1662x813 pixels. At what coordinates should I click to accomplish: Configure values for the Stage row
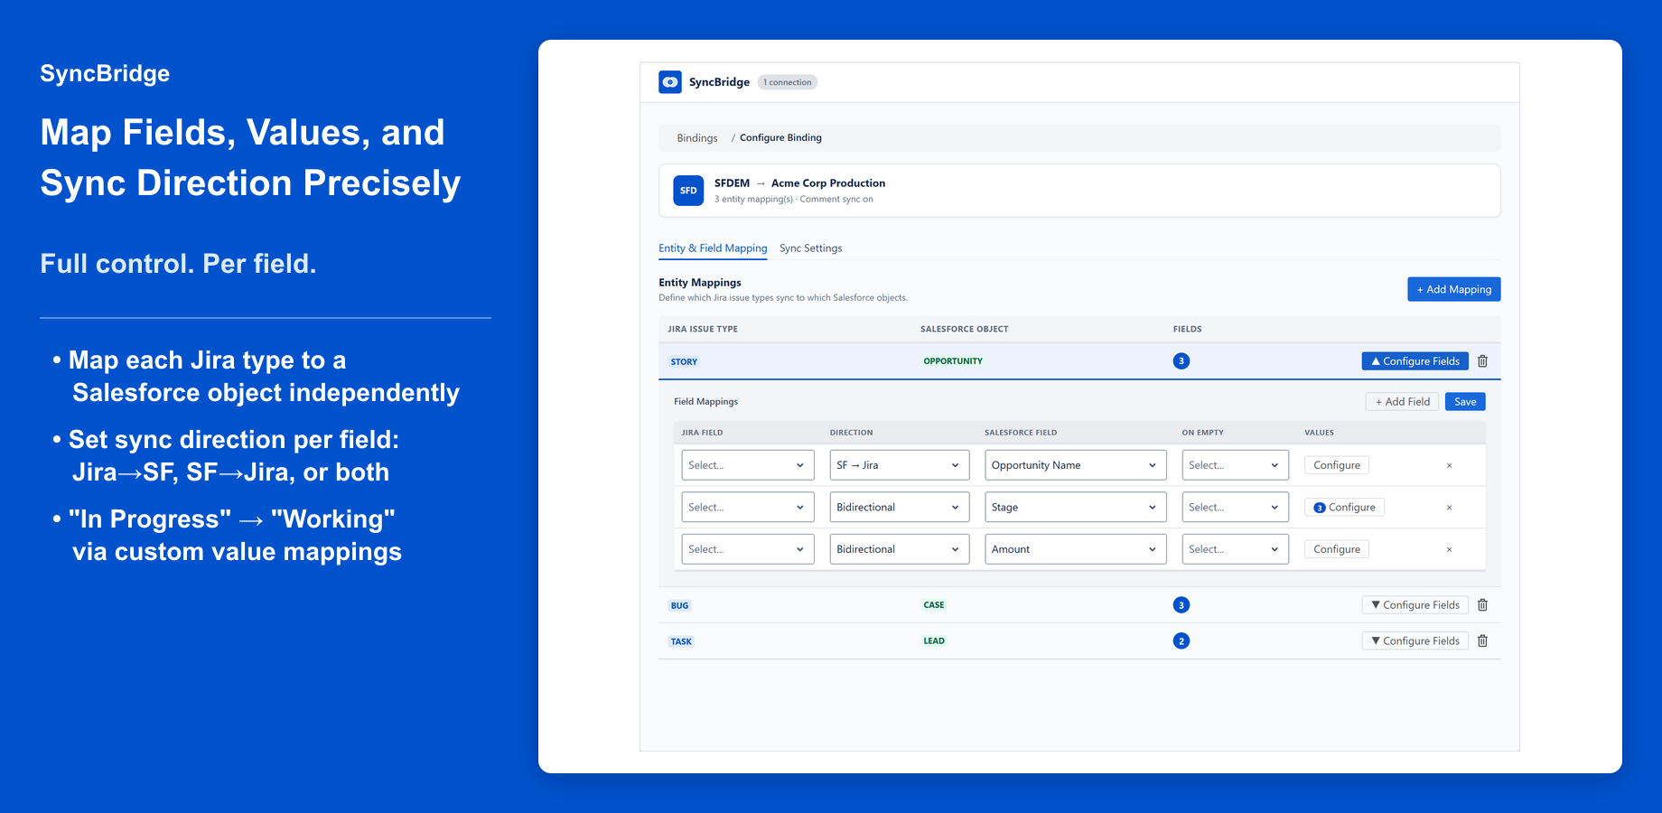[1344, 508]
